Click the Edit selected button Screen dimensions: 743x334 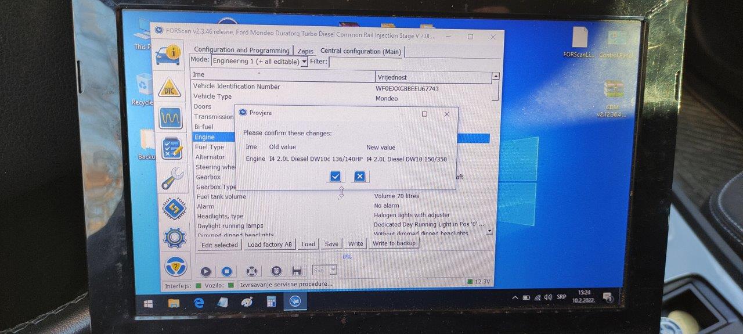tap(219, 245)
